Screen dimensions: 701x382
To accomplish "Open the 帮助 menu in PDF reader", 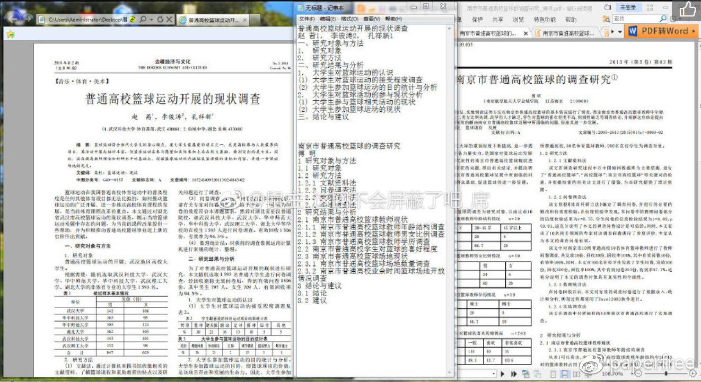I will click(571, 20).
